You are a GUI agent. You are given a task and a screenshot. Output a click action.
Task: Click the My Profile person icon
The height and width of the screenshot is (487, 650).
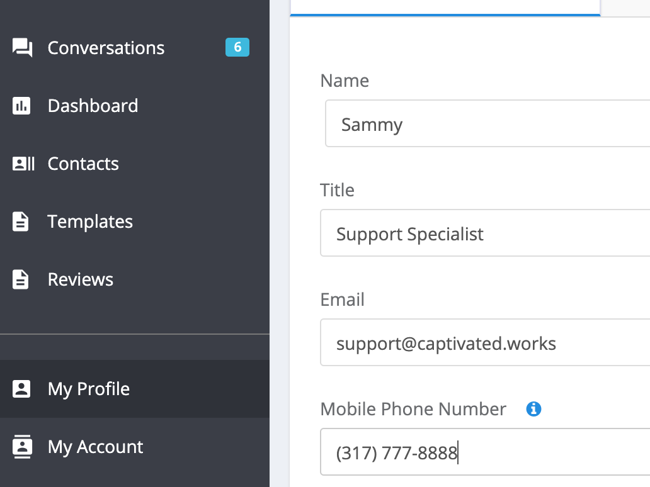tap(21, 389)
